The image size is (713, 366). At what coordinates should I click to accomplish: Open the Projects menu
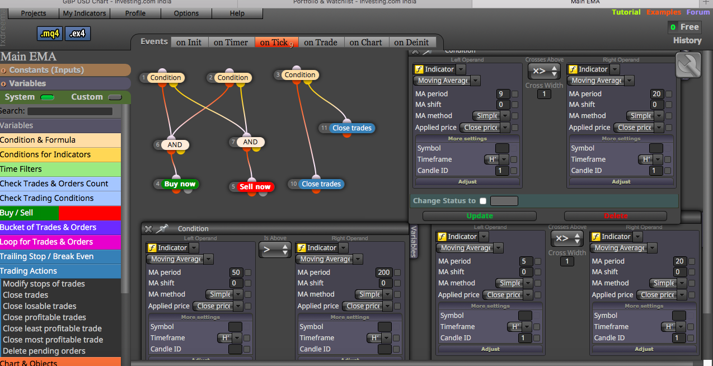click(33, 13)
